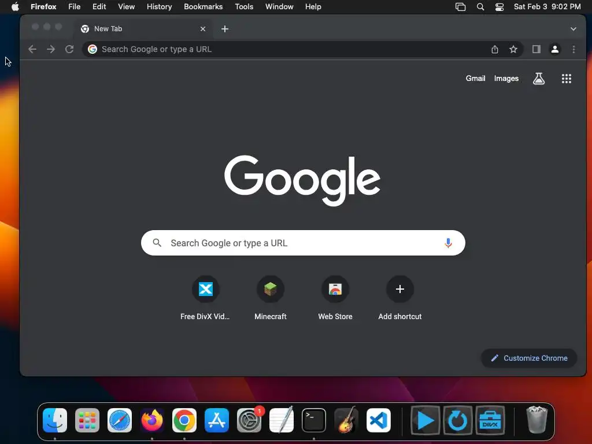
Task: Open the Google apps grid
Action: pos(567,79)
